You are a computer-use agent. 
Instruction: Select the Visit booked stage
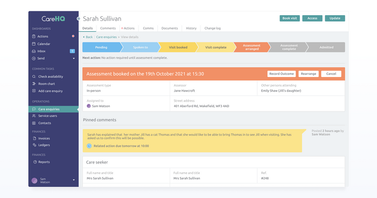[x=178, y=47]
